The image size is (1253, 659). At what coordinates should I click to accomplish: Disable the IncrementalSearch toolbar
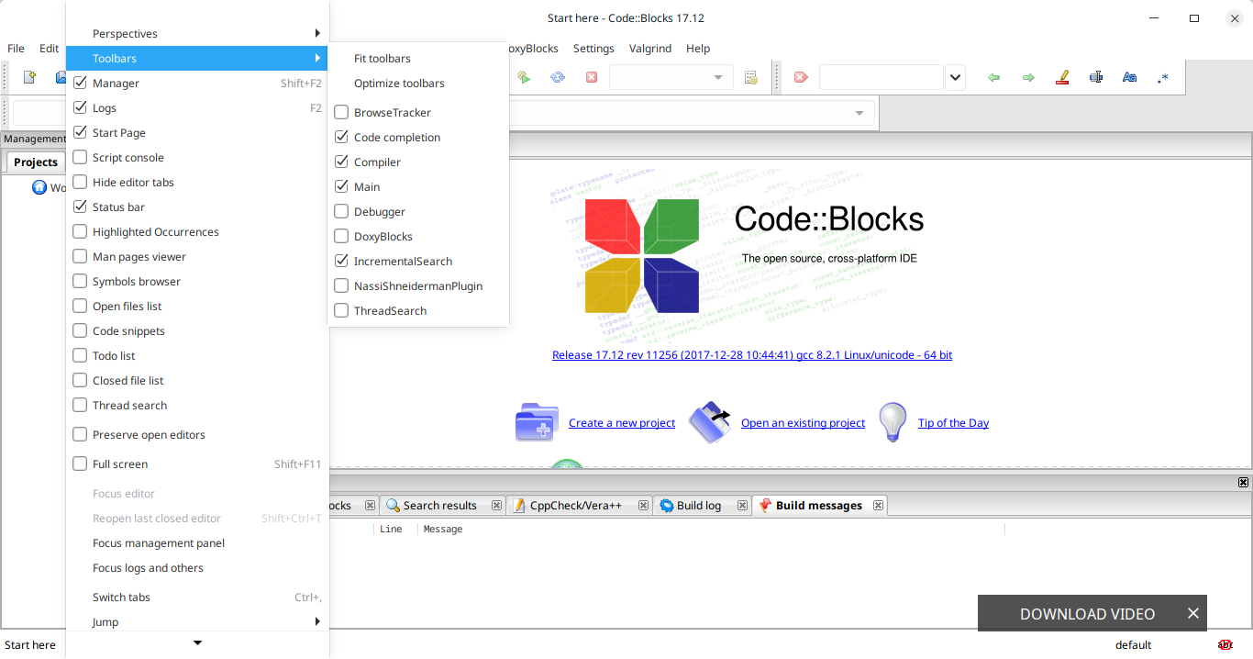tap(341, 261)
